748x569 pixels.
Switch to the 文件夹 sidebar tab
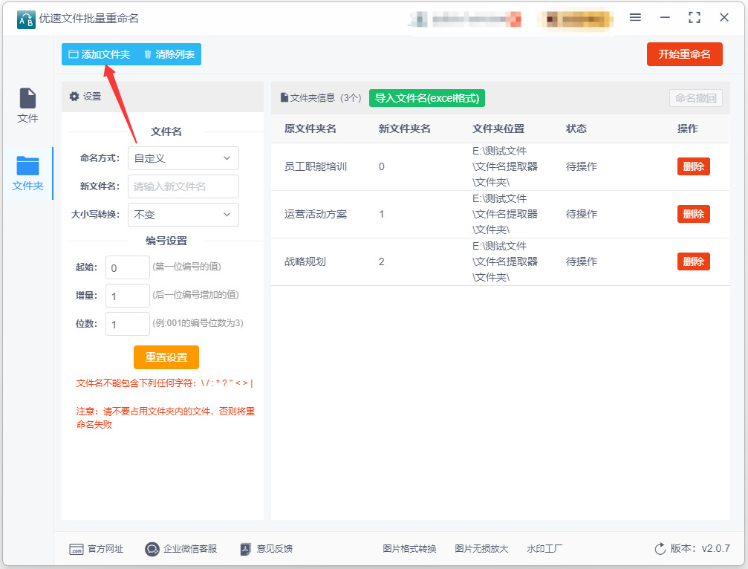coord(27,173)
